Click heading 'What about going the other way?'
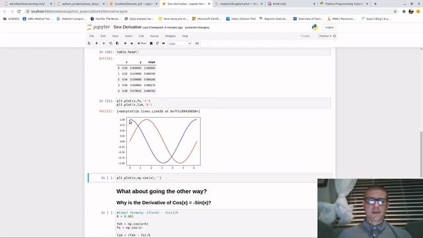This screenshot has height=238, width=423. point(161,191)
